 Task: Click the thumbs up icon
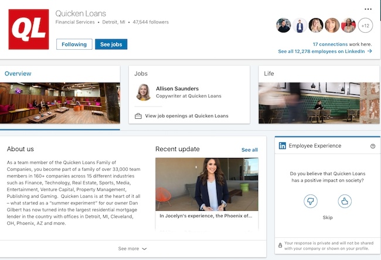tap(345, 201)
